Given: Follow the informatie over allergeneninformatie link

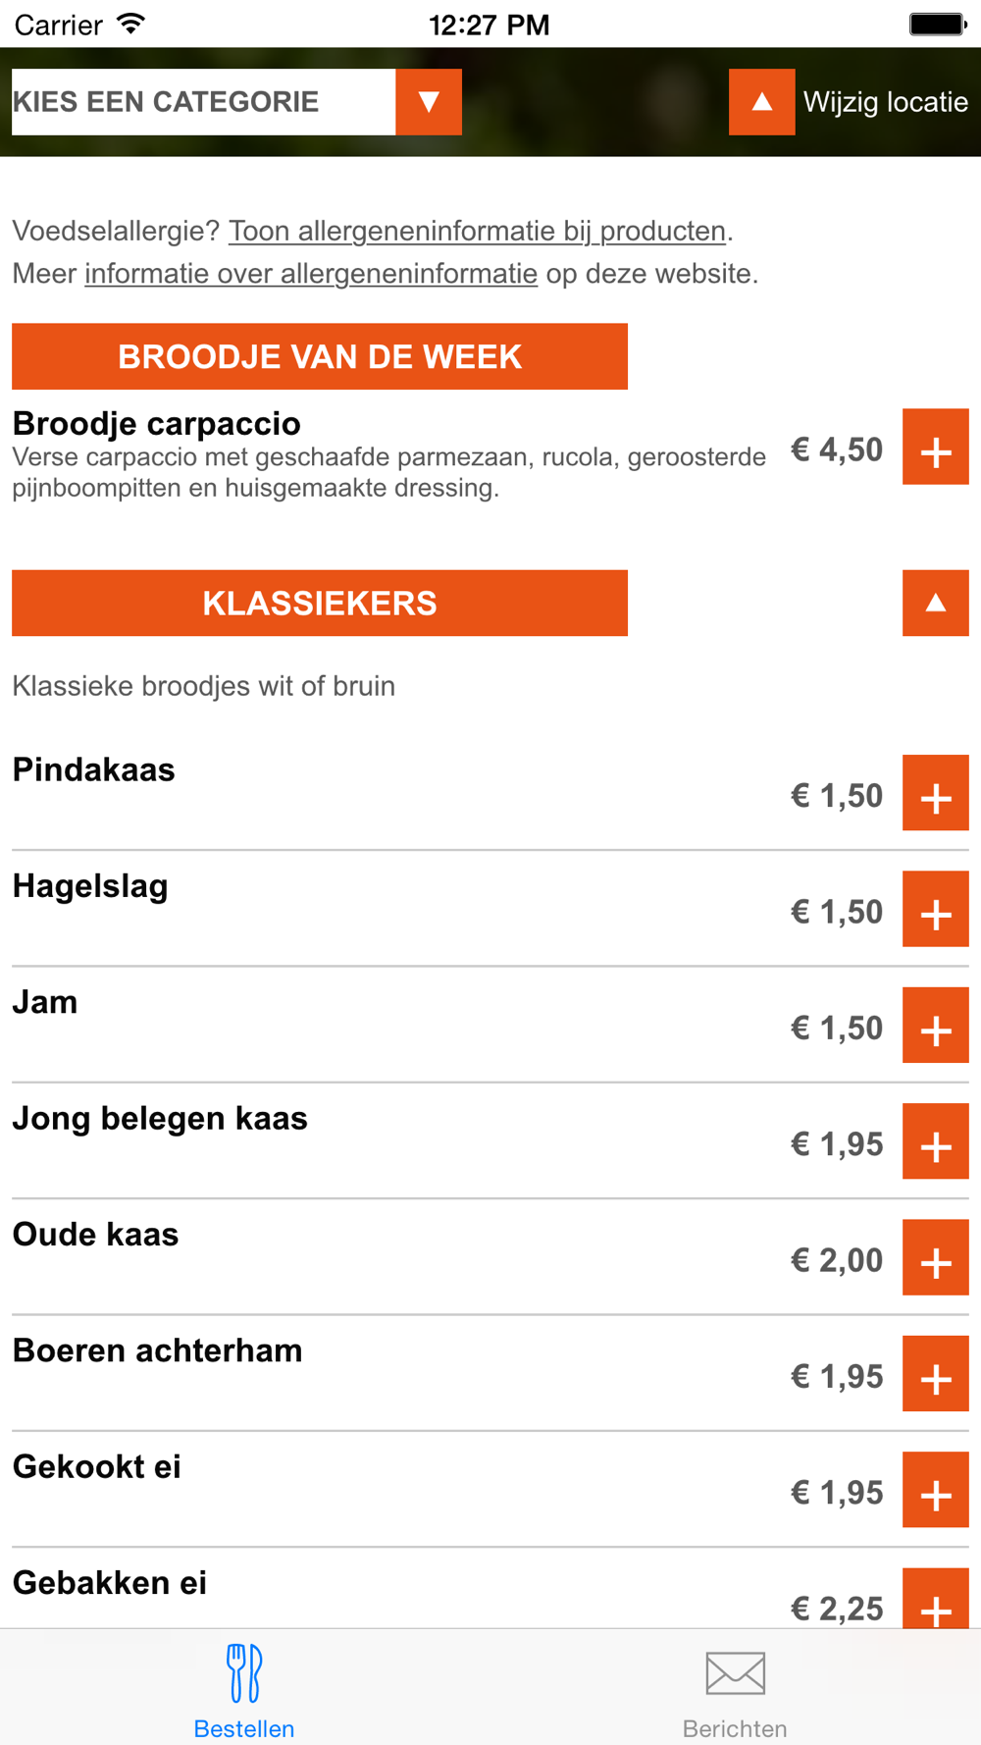Looking at the screenshot, I should tap(311, 274).
